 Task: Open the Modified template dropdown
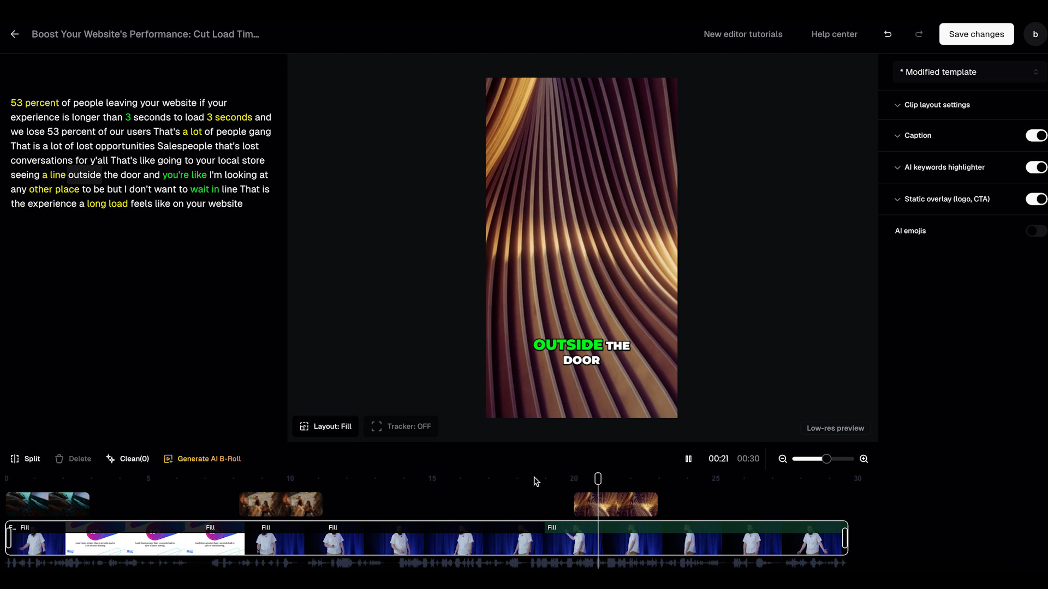click(x=969, y=72)
